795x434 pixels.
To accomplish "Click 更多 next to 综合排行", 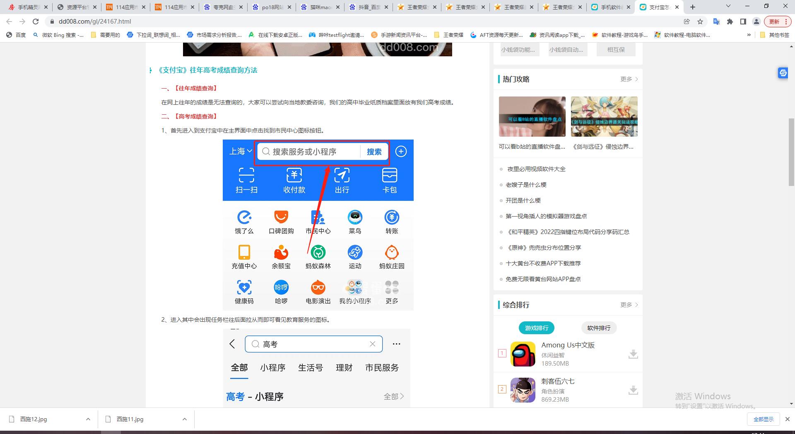I will (x=629, y=305).
